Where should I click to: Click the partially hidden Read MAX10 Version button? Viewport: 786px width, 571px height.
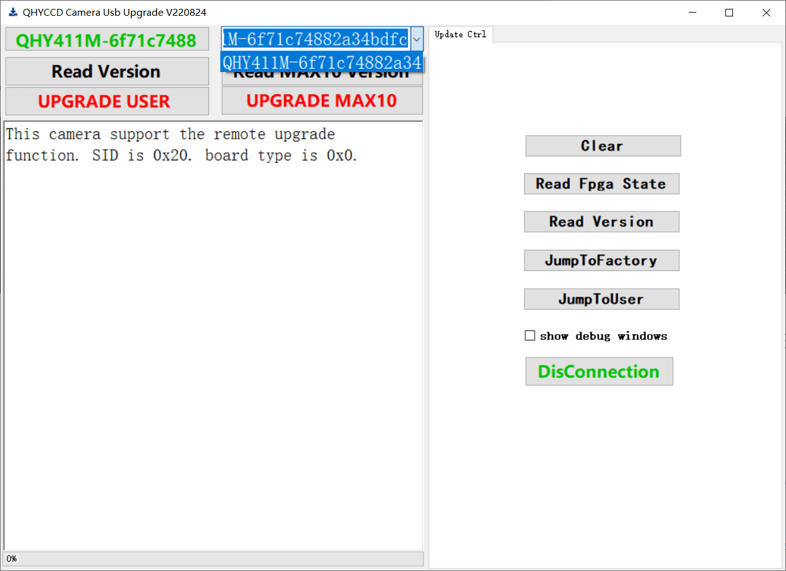322,78
